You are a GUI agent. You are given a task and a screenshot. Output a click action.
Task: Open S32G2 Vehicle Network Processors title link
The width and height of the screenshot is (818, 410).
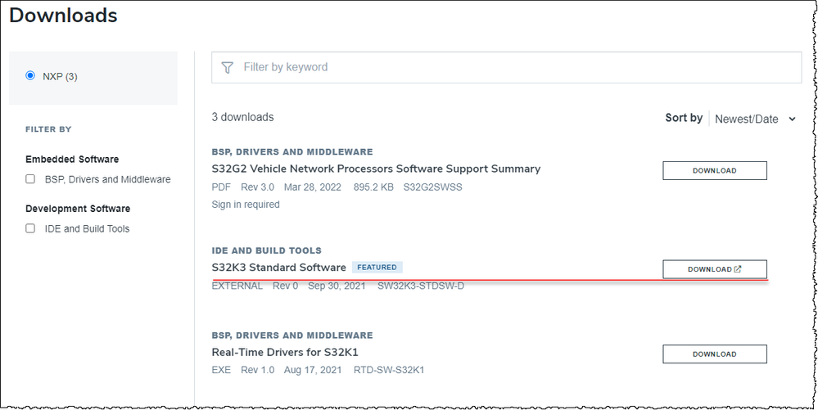coord(376,169)
